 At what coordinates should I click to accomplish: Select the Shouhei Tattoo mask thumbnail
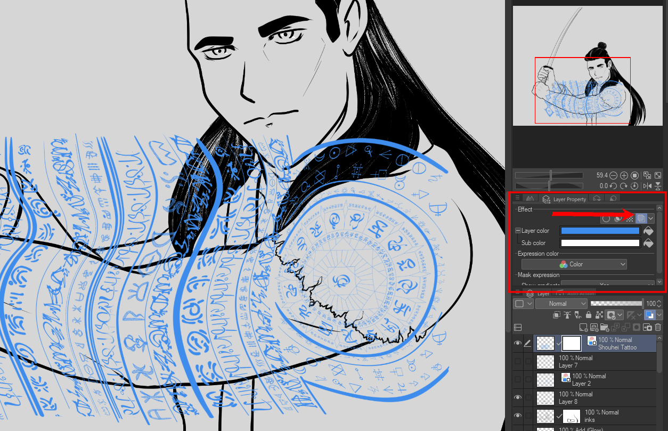(572, 344)
